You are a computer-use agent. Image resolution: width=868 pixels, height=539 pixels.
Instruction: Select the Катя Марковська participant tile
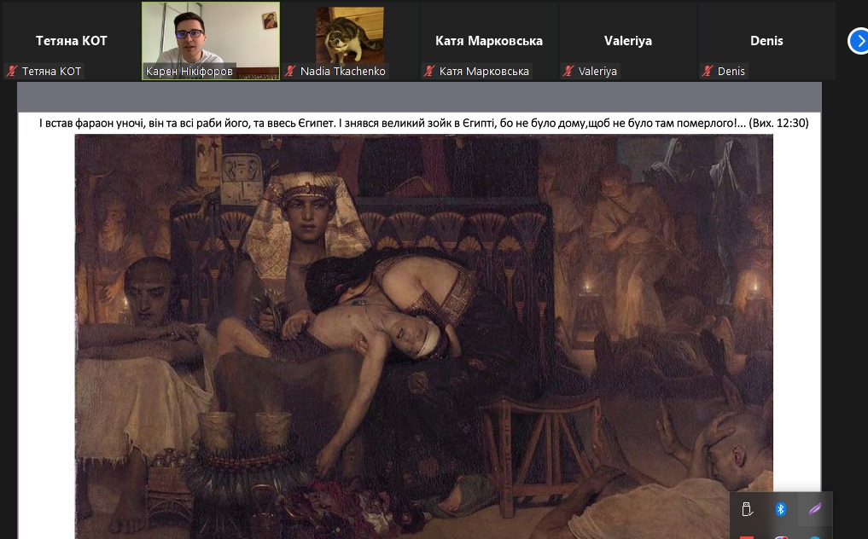489,41
